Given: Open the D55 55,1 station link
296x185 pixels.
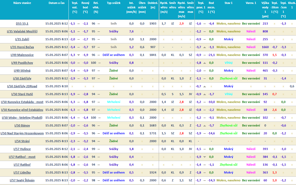Looking at the screenshot, I should pyautogui.click(x=22, y=24).
